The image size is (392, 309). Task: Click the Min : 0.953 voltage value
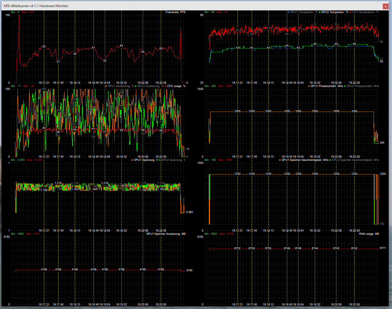click(18, 160)
